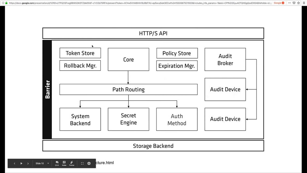
Task: Open Firefox hamburger menu
Action: coord(304,3)
